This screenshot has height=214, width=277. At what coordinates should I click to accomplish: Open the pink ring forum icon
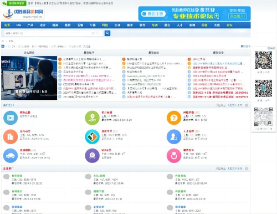point(174,156)
